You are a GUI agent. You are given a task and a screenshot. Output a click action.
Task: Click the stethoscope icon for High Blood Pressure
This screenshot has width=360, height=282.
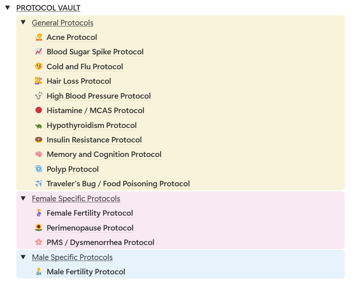coord(39,96)
